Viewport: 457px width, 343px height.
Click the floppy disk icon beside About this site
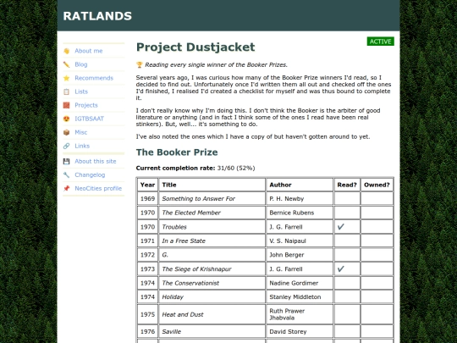click(x=67, y=161)
